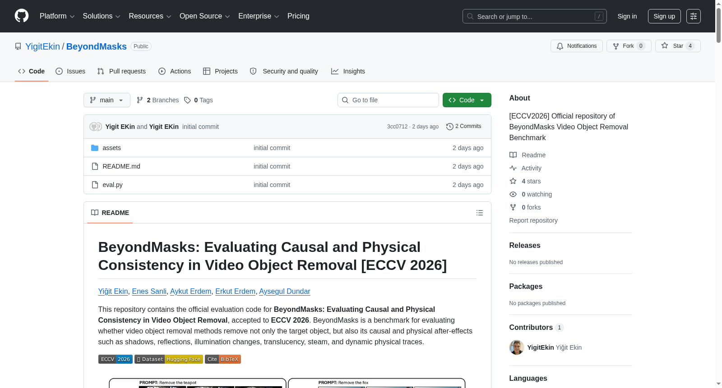Open the eval.py file
This screenshot has height=388, width=722.
(113, 185)
